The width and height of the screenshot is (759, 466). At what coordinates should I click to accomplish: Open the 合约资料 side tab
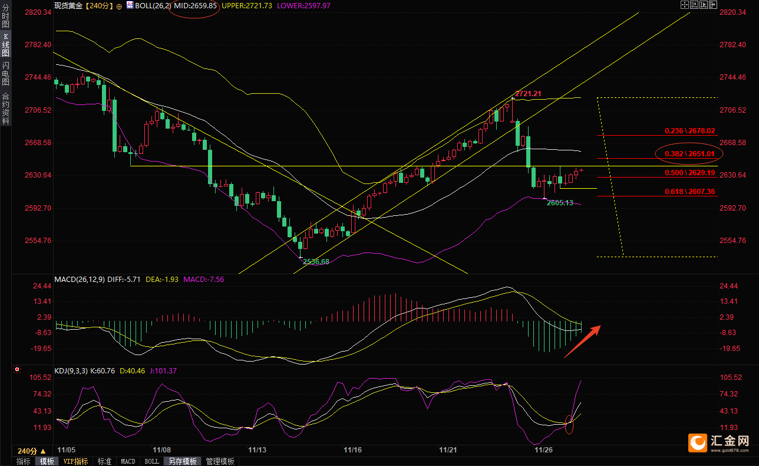[x=6, y=108]
